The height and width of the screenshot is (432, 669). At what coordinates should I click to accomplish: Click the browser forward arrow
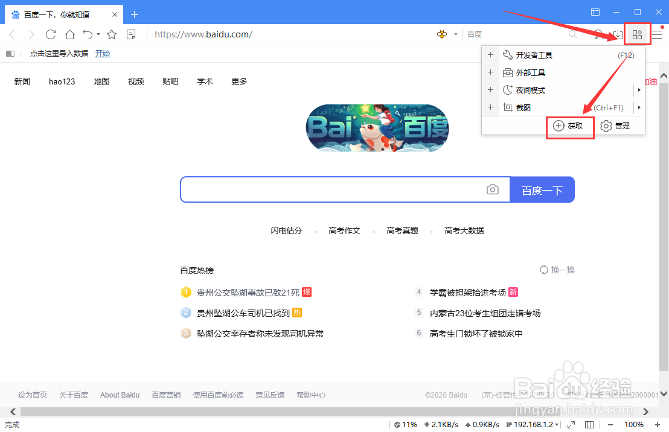click(x=31, y=34)
